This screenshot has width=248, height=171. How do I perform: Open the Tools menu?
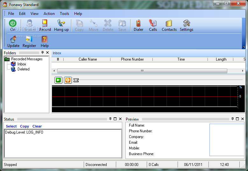(x=64, y=14)
